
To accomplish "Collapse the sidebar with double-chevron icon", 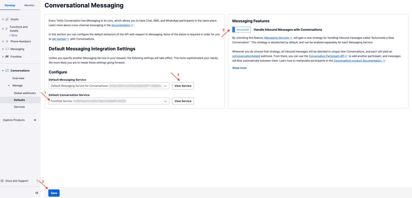I will [x=37, y=193].
